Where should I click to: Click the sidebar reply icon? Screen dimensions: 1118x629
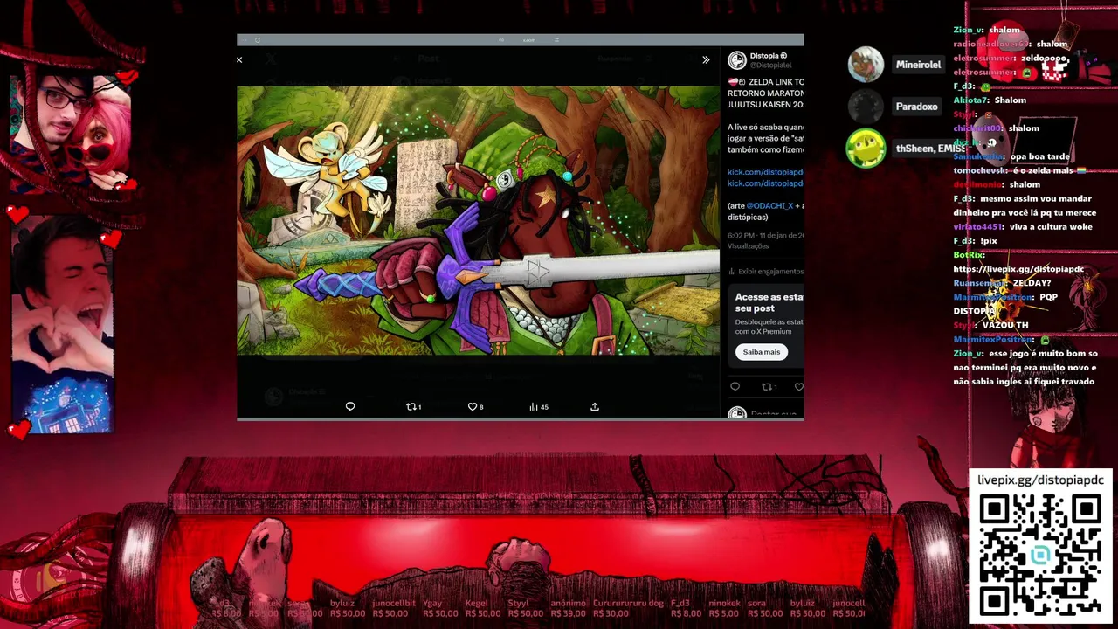click(x=735, y=387)
